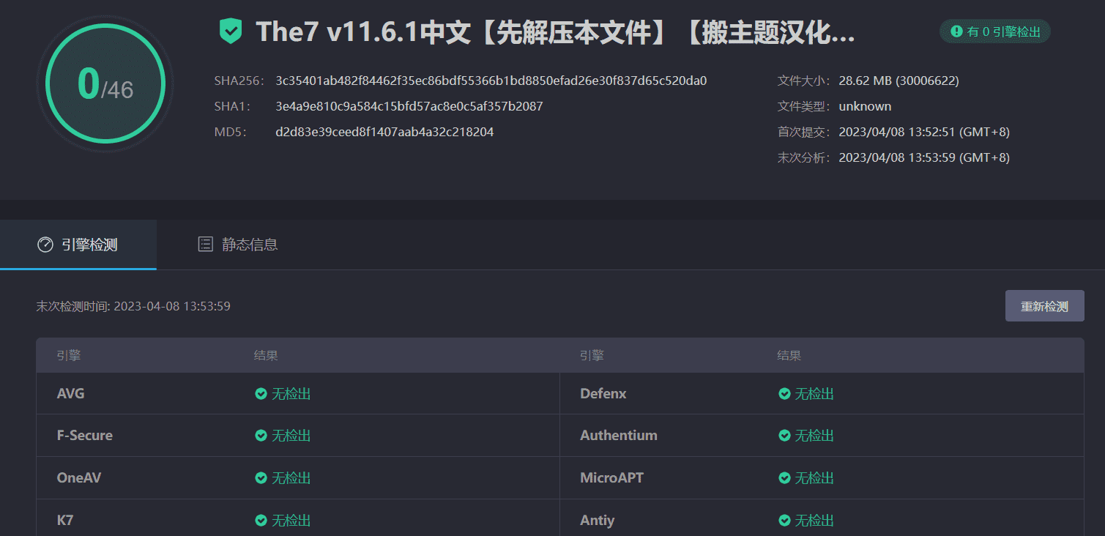Image resolution: width=1105 pixels, height=536 pixels.
Task: Click the AVG engine name
Action: point(71,394)
